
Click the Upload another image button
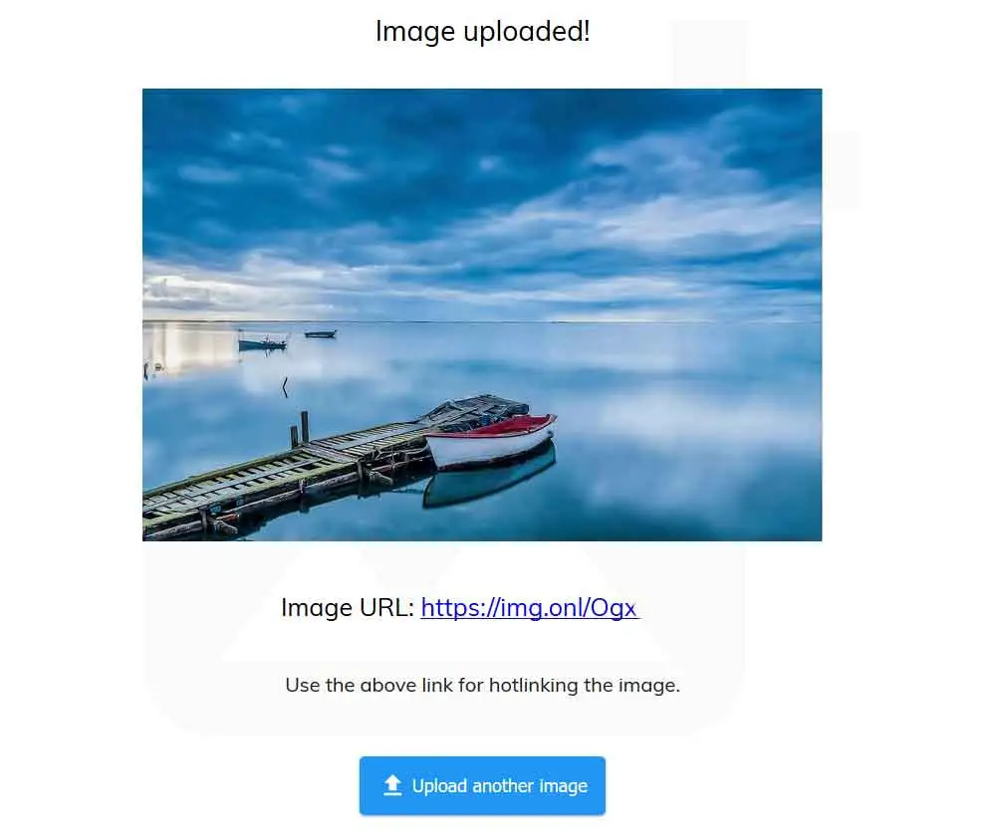click(482, 785)
